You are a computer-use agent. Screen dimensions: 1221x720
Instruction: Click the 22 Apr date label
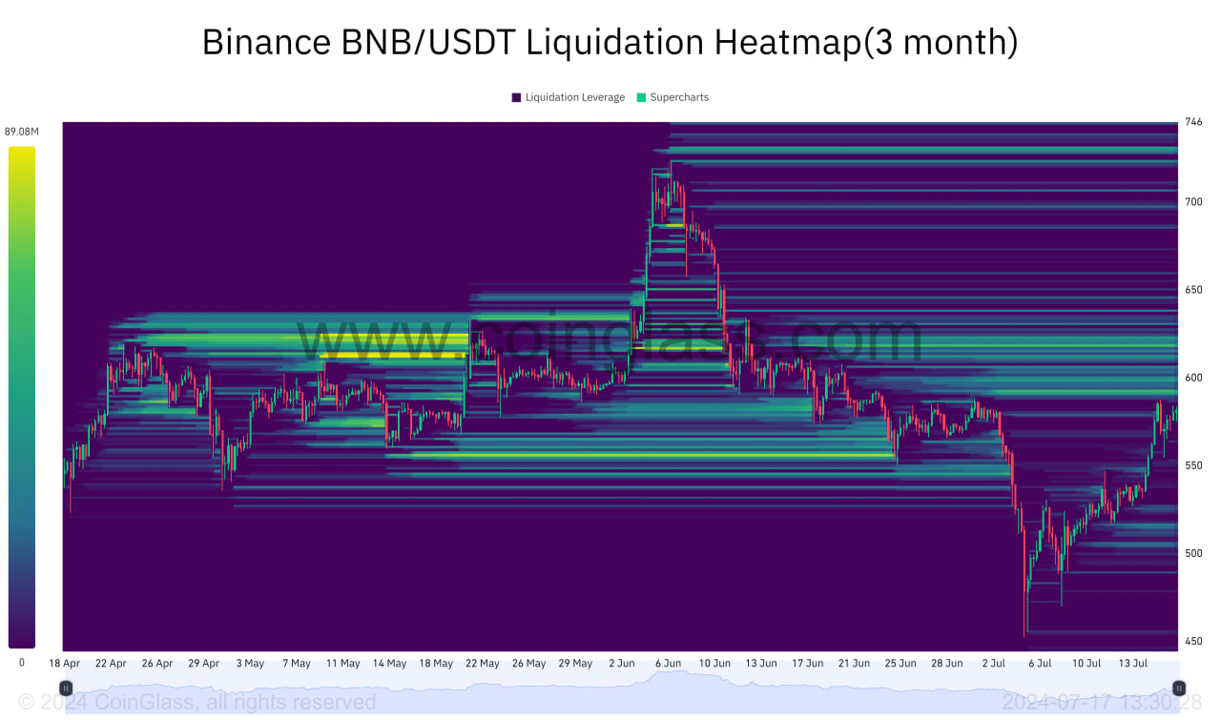tap(111, 663)
